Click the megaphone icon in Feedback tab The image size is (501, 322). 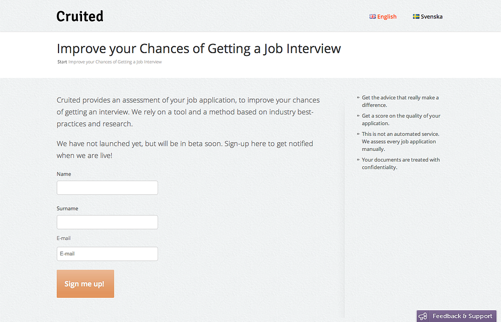[423, 316]
